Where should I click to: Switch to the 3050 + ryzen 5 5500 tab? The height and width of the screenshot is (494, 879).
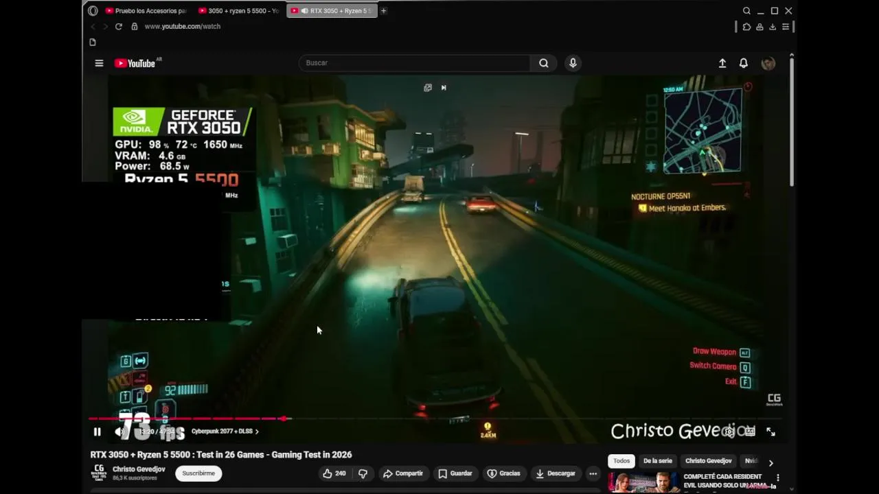point(238,11)
